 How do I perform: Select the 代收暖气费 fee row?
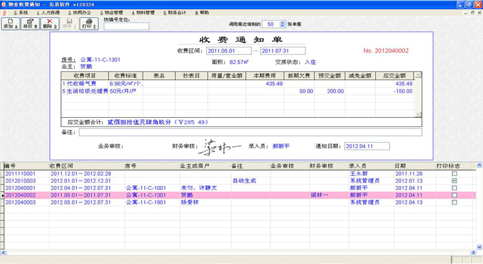(238, 83)
